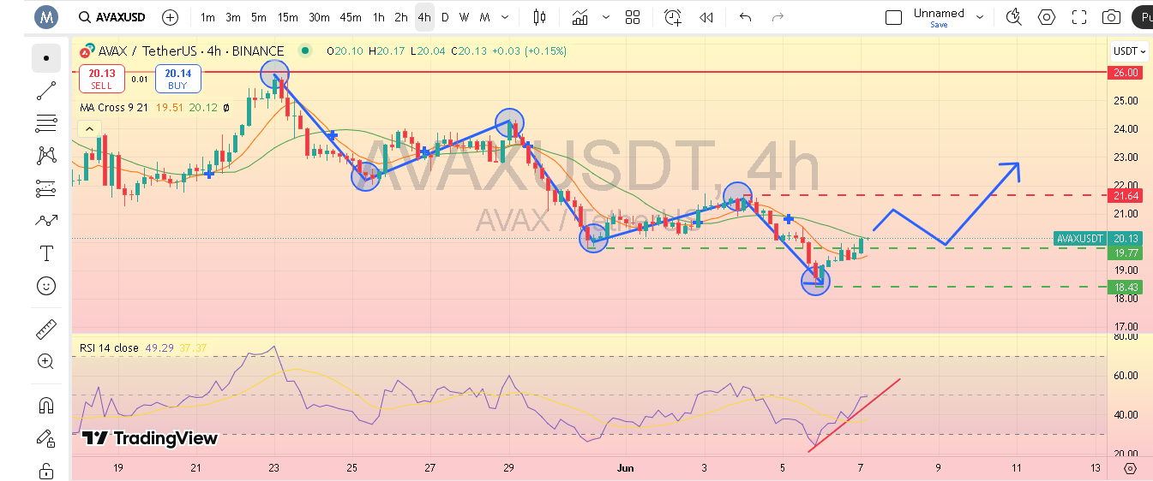Open chart settings hexagon icon
Viewport: 1153px width, 481px height.
click(1047, 17)
